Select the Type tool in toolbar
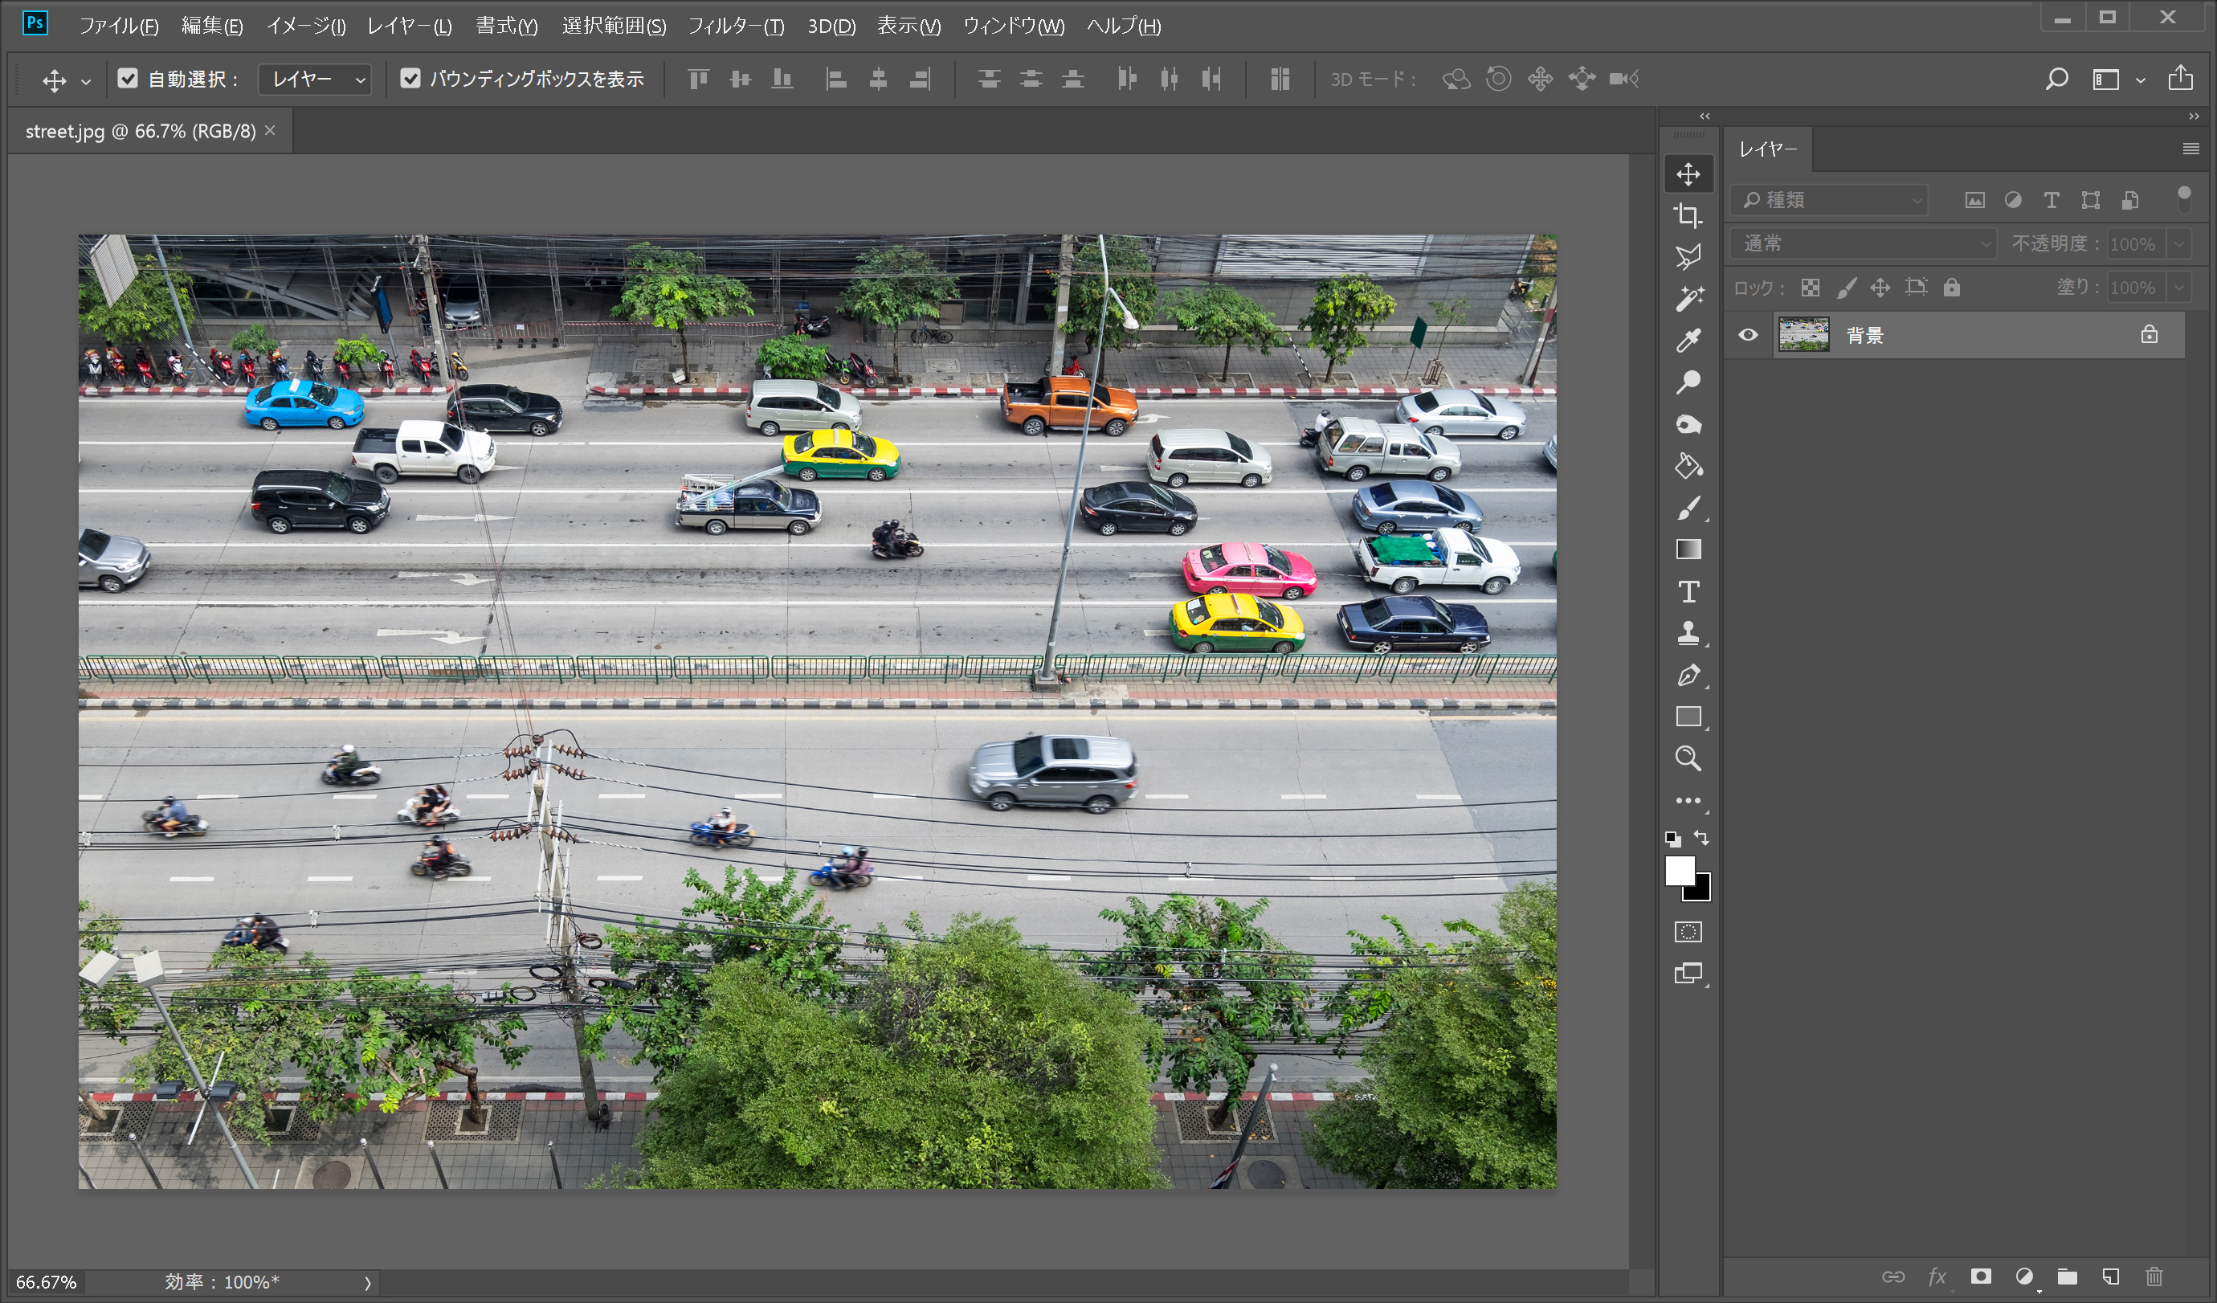Viewport: 2217px width, 1303px height. (1688, 591)
